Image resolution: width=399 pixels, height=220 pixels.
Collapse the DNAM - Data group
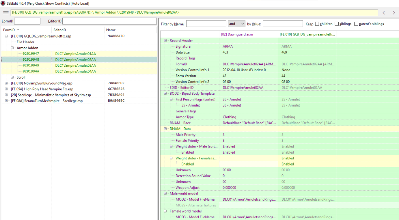[165, 128]
